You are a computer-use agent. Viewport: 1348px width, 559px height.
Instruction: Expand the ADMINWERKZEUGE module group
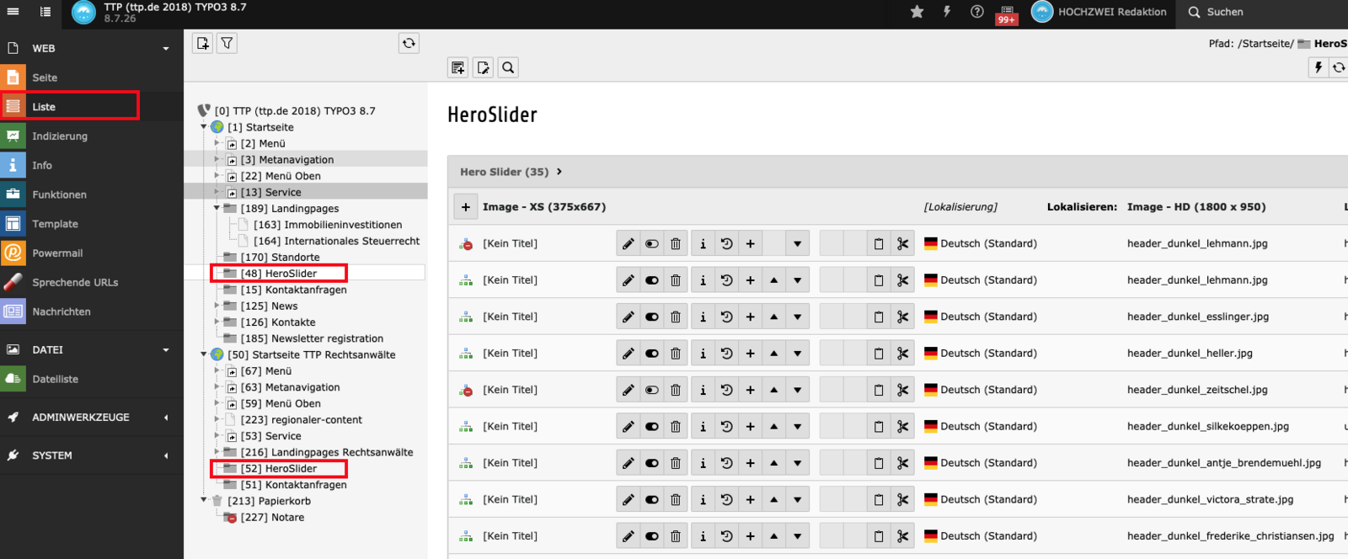click(x=166, y=418)
